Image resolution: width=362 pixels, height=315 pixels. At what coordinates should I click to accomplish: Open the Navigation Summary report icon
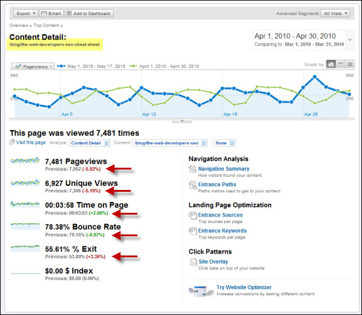[x=192, y=170]
